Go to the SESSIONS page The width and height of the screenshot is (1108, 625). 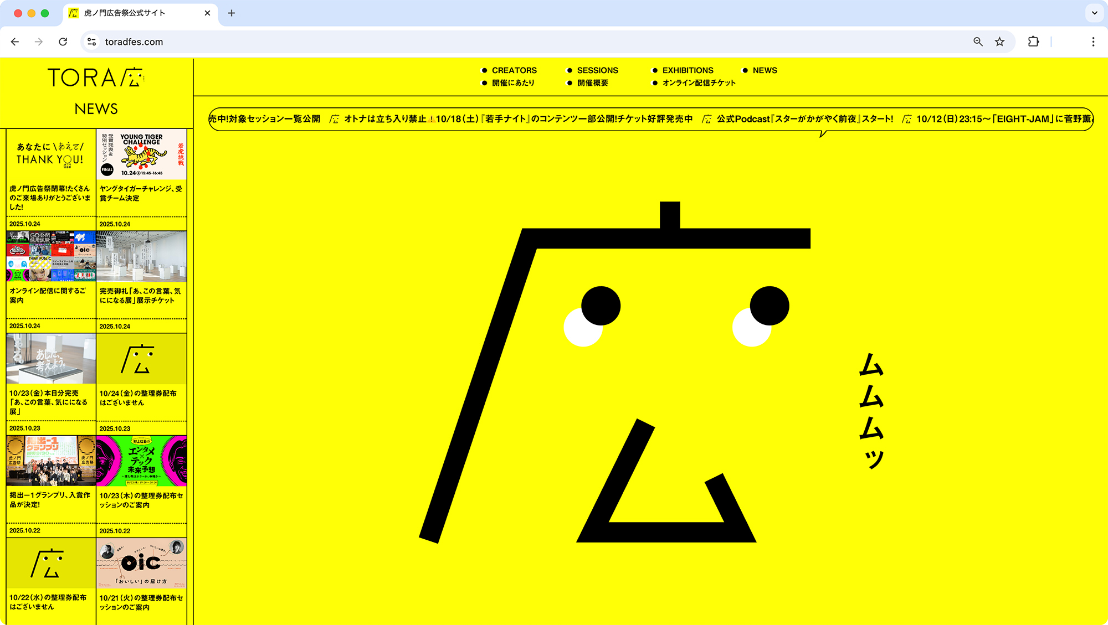pos(597,70)
